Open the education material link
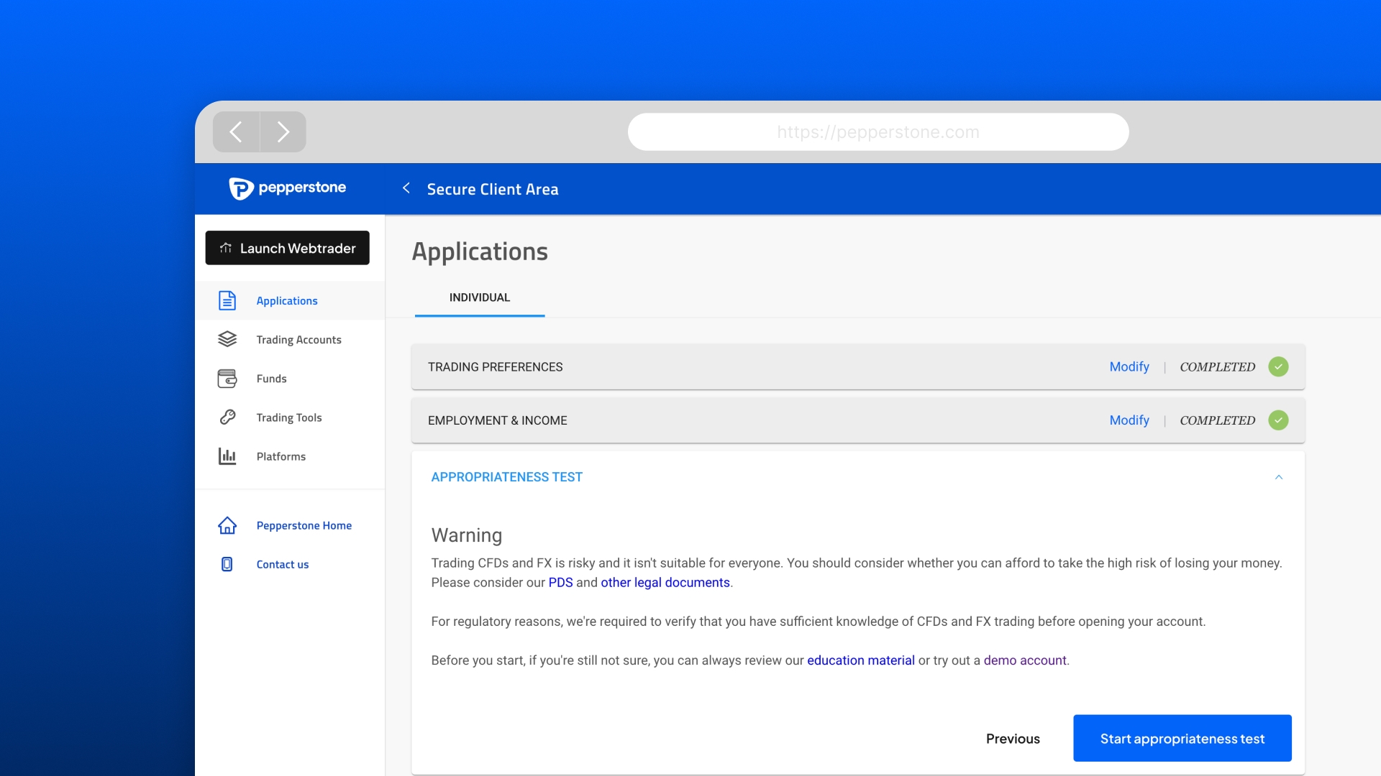Screen dimensions: 1381x776 coord(860,660)
